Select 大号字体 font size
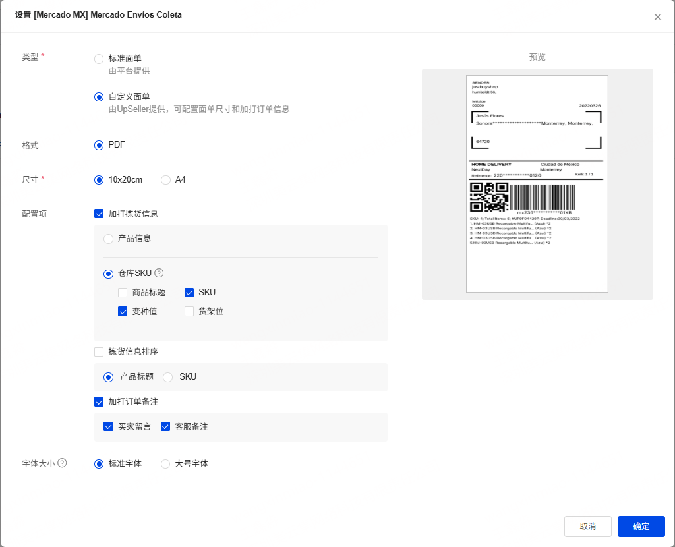Screen dimensions: 675x547 pyautogui.click(x=166, y=464)
